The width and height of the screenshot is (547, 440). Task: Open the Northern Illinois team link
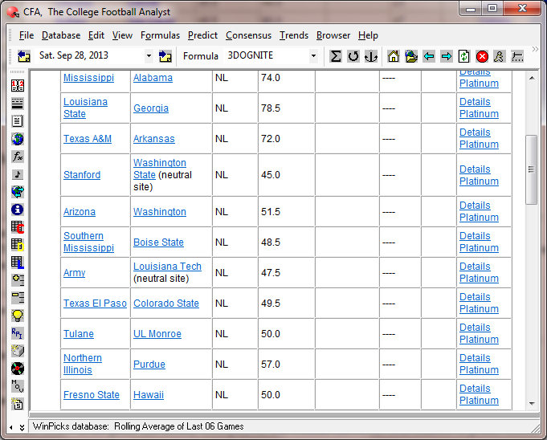pyautogui.click(x=83, y=364)
